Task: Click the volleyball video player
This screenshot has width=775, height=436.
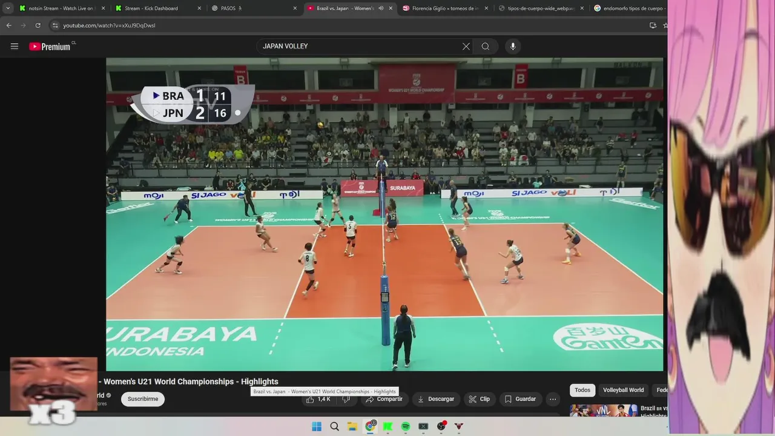Action: pyautogui.click(x=384, y=214)
